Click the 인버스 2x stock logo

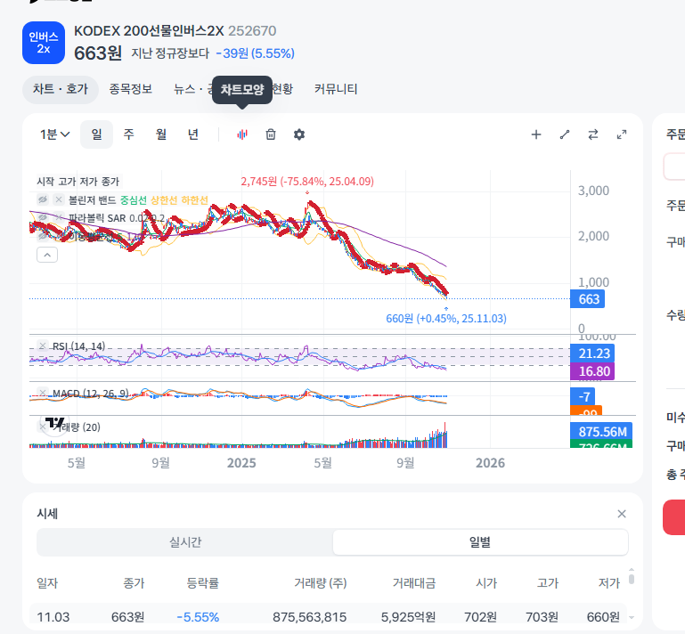44,43
